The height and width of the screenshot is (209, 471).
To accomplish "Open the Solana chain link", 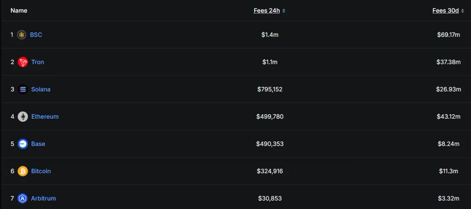I will tap(41, 89).
